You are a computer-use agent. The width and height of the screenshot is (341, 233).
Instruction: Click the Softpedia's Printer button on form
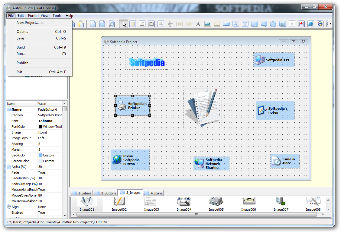pyautogui.click(x=132, y=105)
